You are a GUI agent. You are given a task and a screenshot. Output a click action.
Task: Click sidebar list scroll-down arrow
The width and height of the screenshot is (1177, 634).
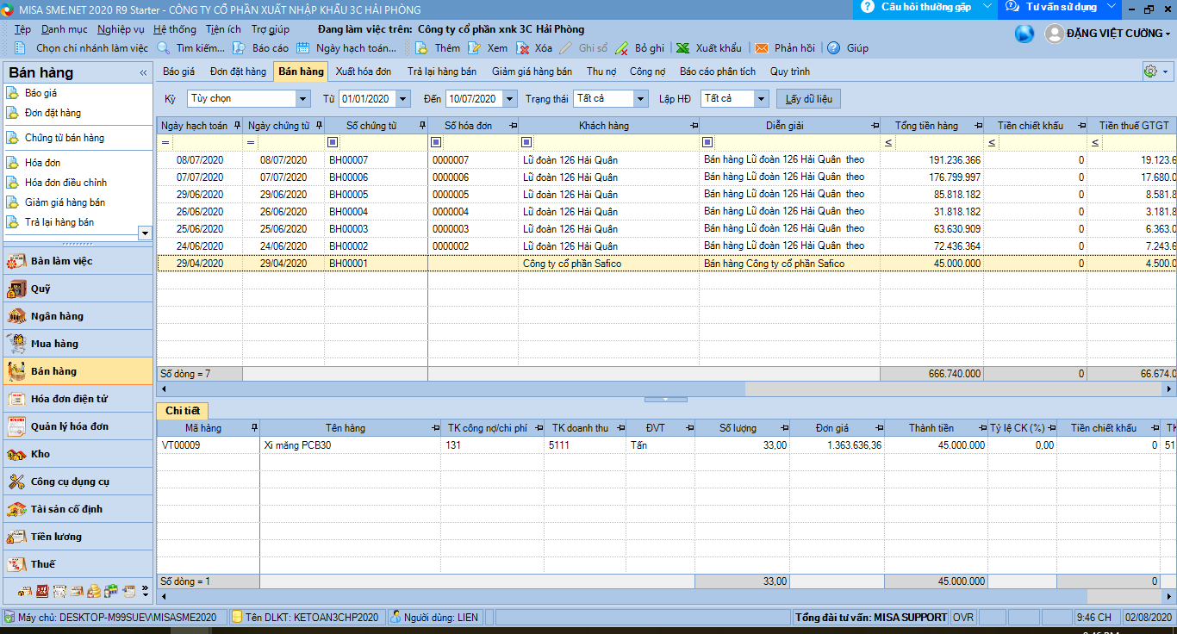[145, 233]
